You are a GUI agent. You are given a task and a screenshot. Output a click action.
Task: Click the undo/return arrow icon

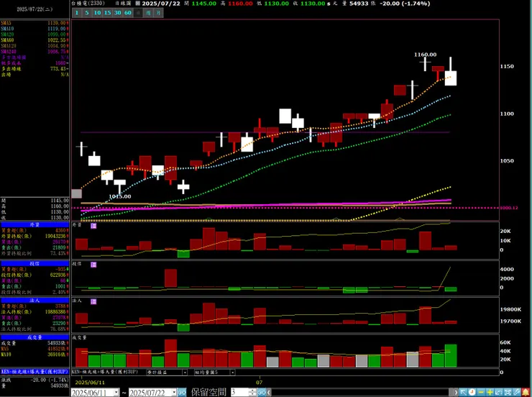coord(499,392)
